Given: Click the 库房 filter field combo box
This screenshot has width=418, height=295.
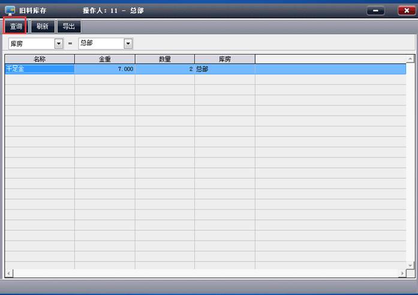Looking at the screenshot, I should click(x=36, y=43).
